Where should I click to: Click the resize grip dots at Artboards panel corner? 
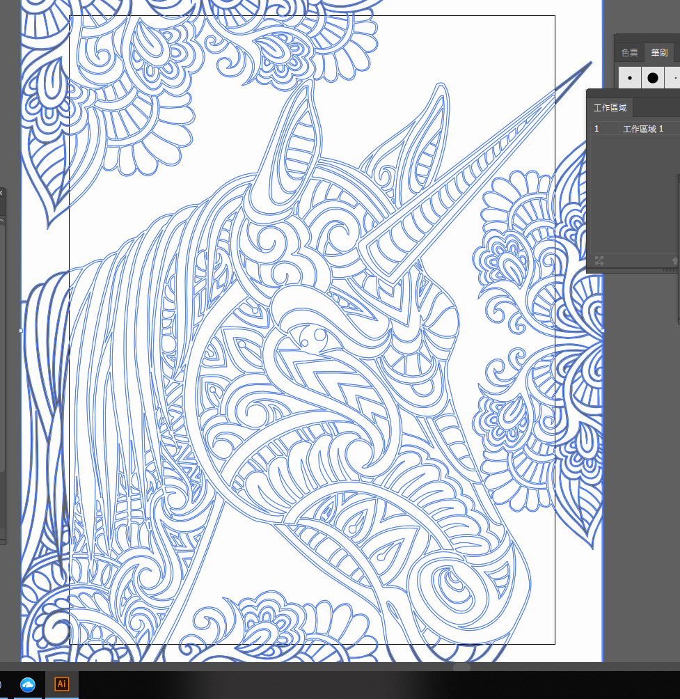(x=671, y=269)
